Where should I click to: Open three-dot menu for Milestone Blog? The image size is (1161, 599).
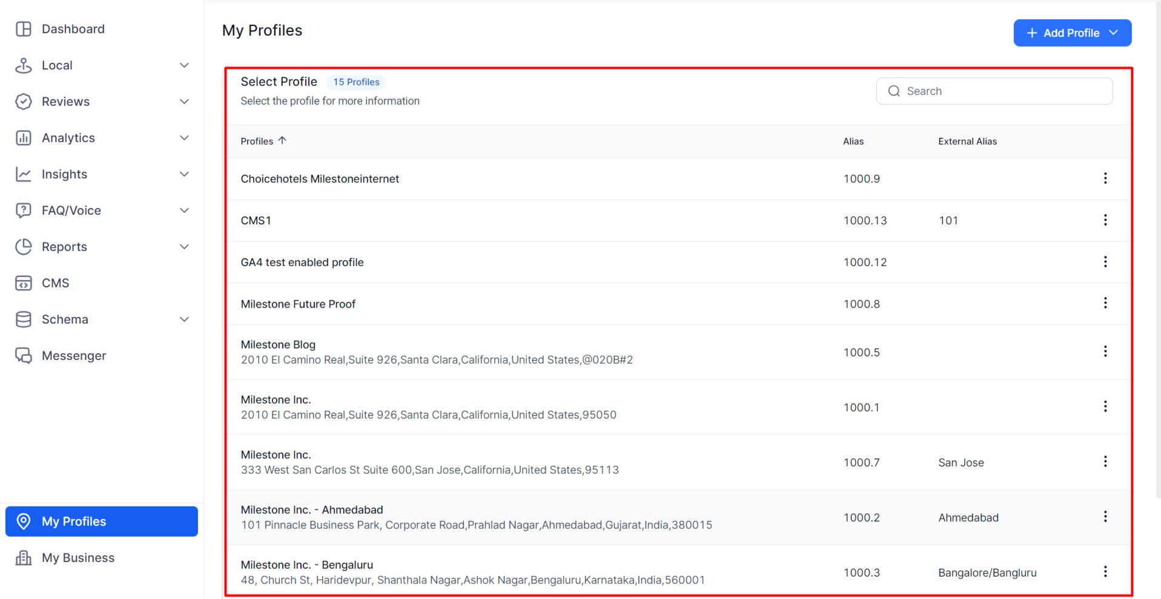(1105, 352)
